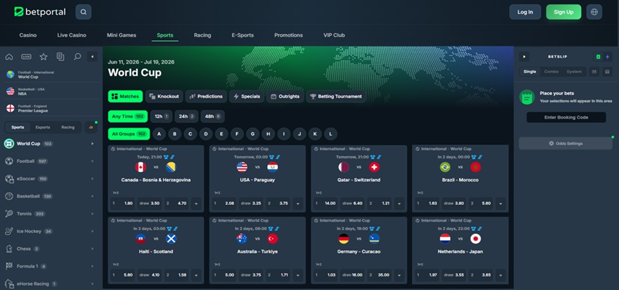Open the Betting Tournament tab
Image resolution: width=619 pixels, height=290 pixels.
336,96
